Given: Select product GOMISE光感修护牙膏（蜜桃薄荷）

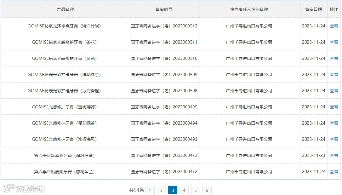Looking at the screenshot, I should [64, 107].
